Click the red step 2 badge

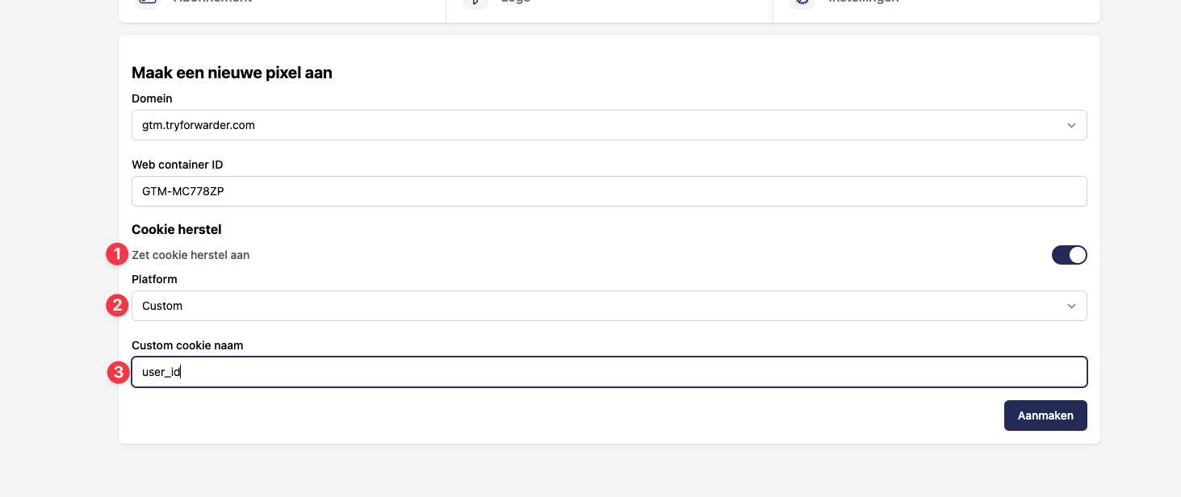pos(118,306)
